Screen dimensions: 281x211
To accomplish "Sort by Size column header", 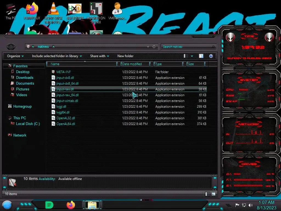I will 196,64.
